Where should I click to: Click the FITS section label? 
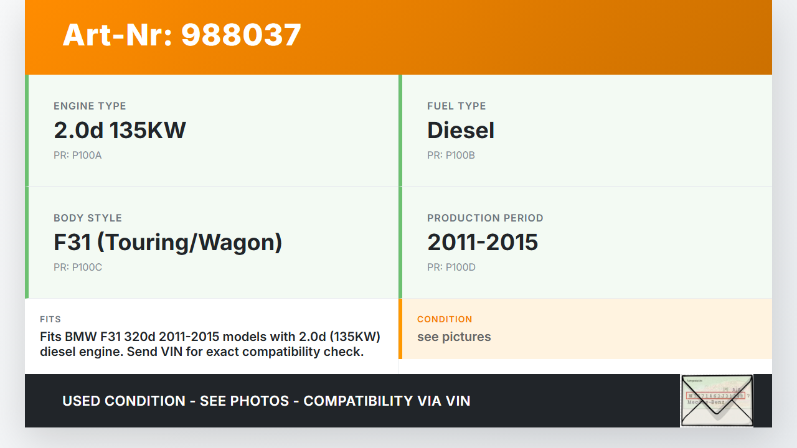point(50,319)
